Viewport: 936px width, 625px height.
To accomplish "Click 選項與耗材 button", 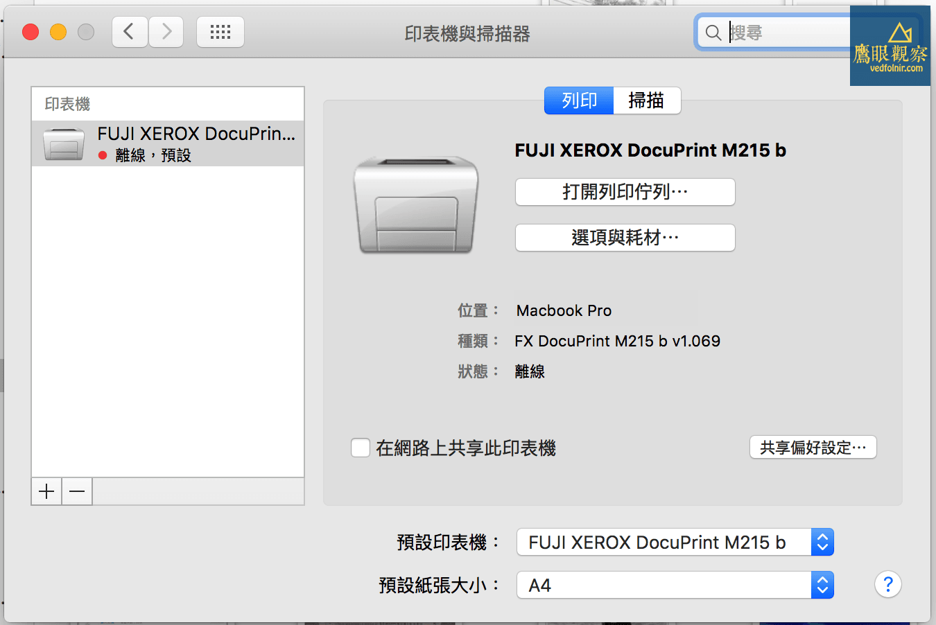I will coord(625,238).
